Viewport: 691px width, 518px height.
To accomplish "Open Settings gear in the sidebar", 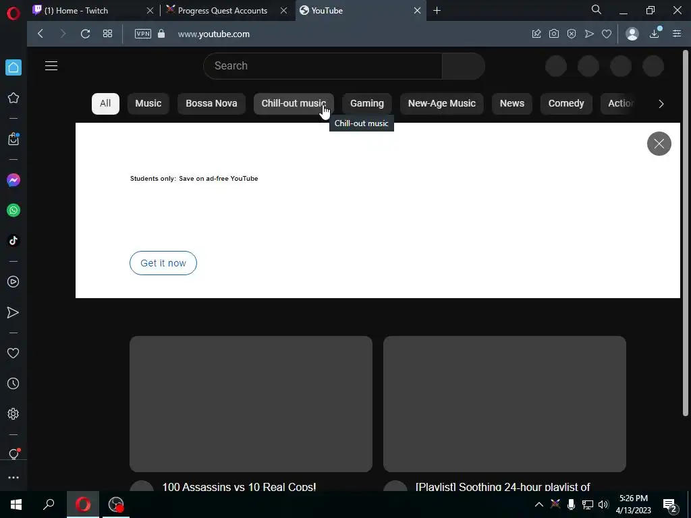I will click(13, 413).
